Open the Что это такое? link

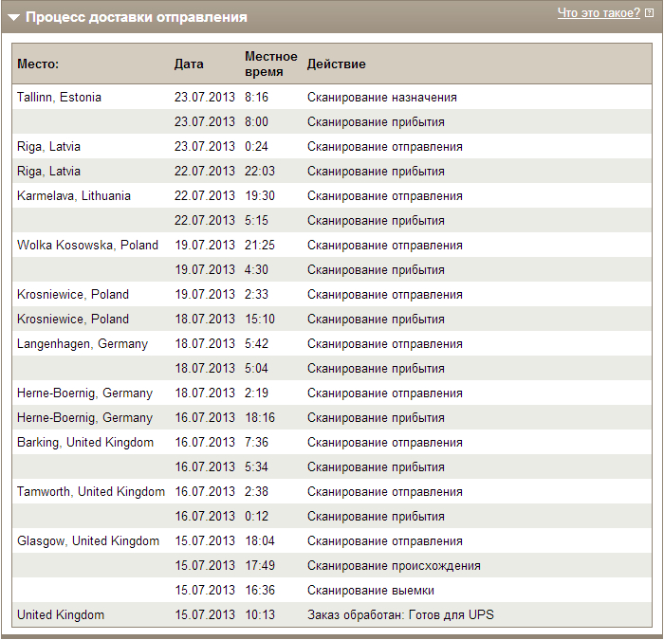(599, 13)
